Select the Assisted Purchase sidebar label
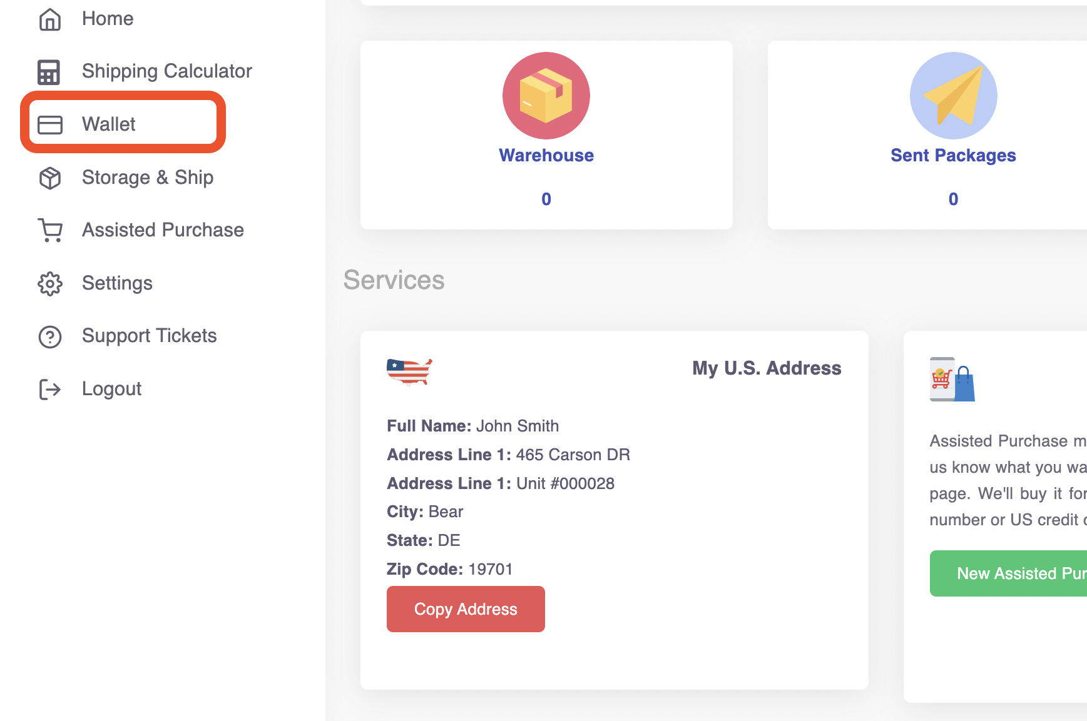 pos(163,230)
